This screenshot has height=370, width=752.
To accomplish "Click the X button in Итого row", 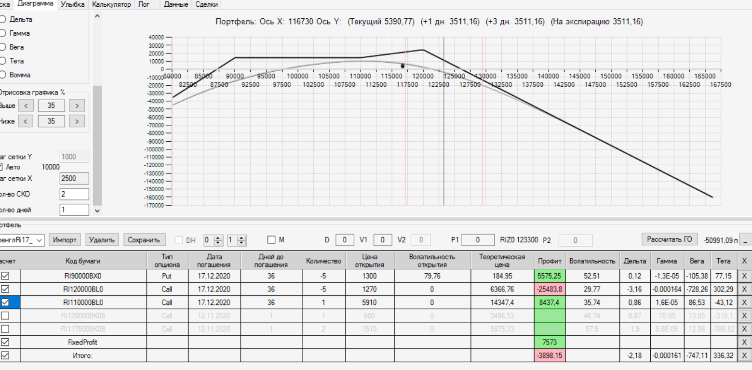I will pos(745,356).
